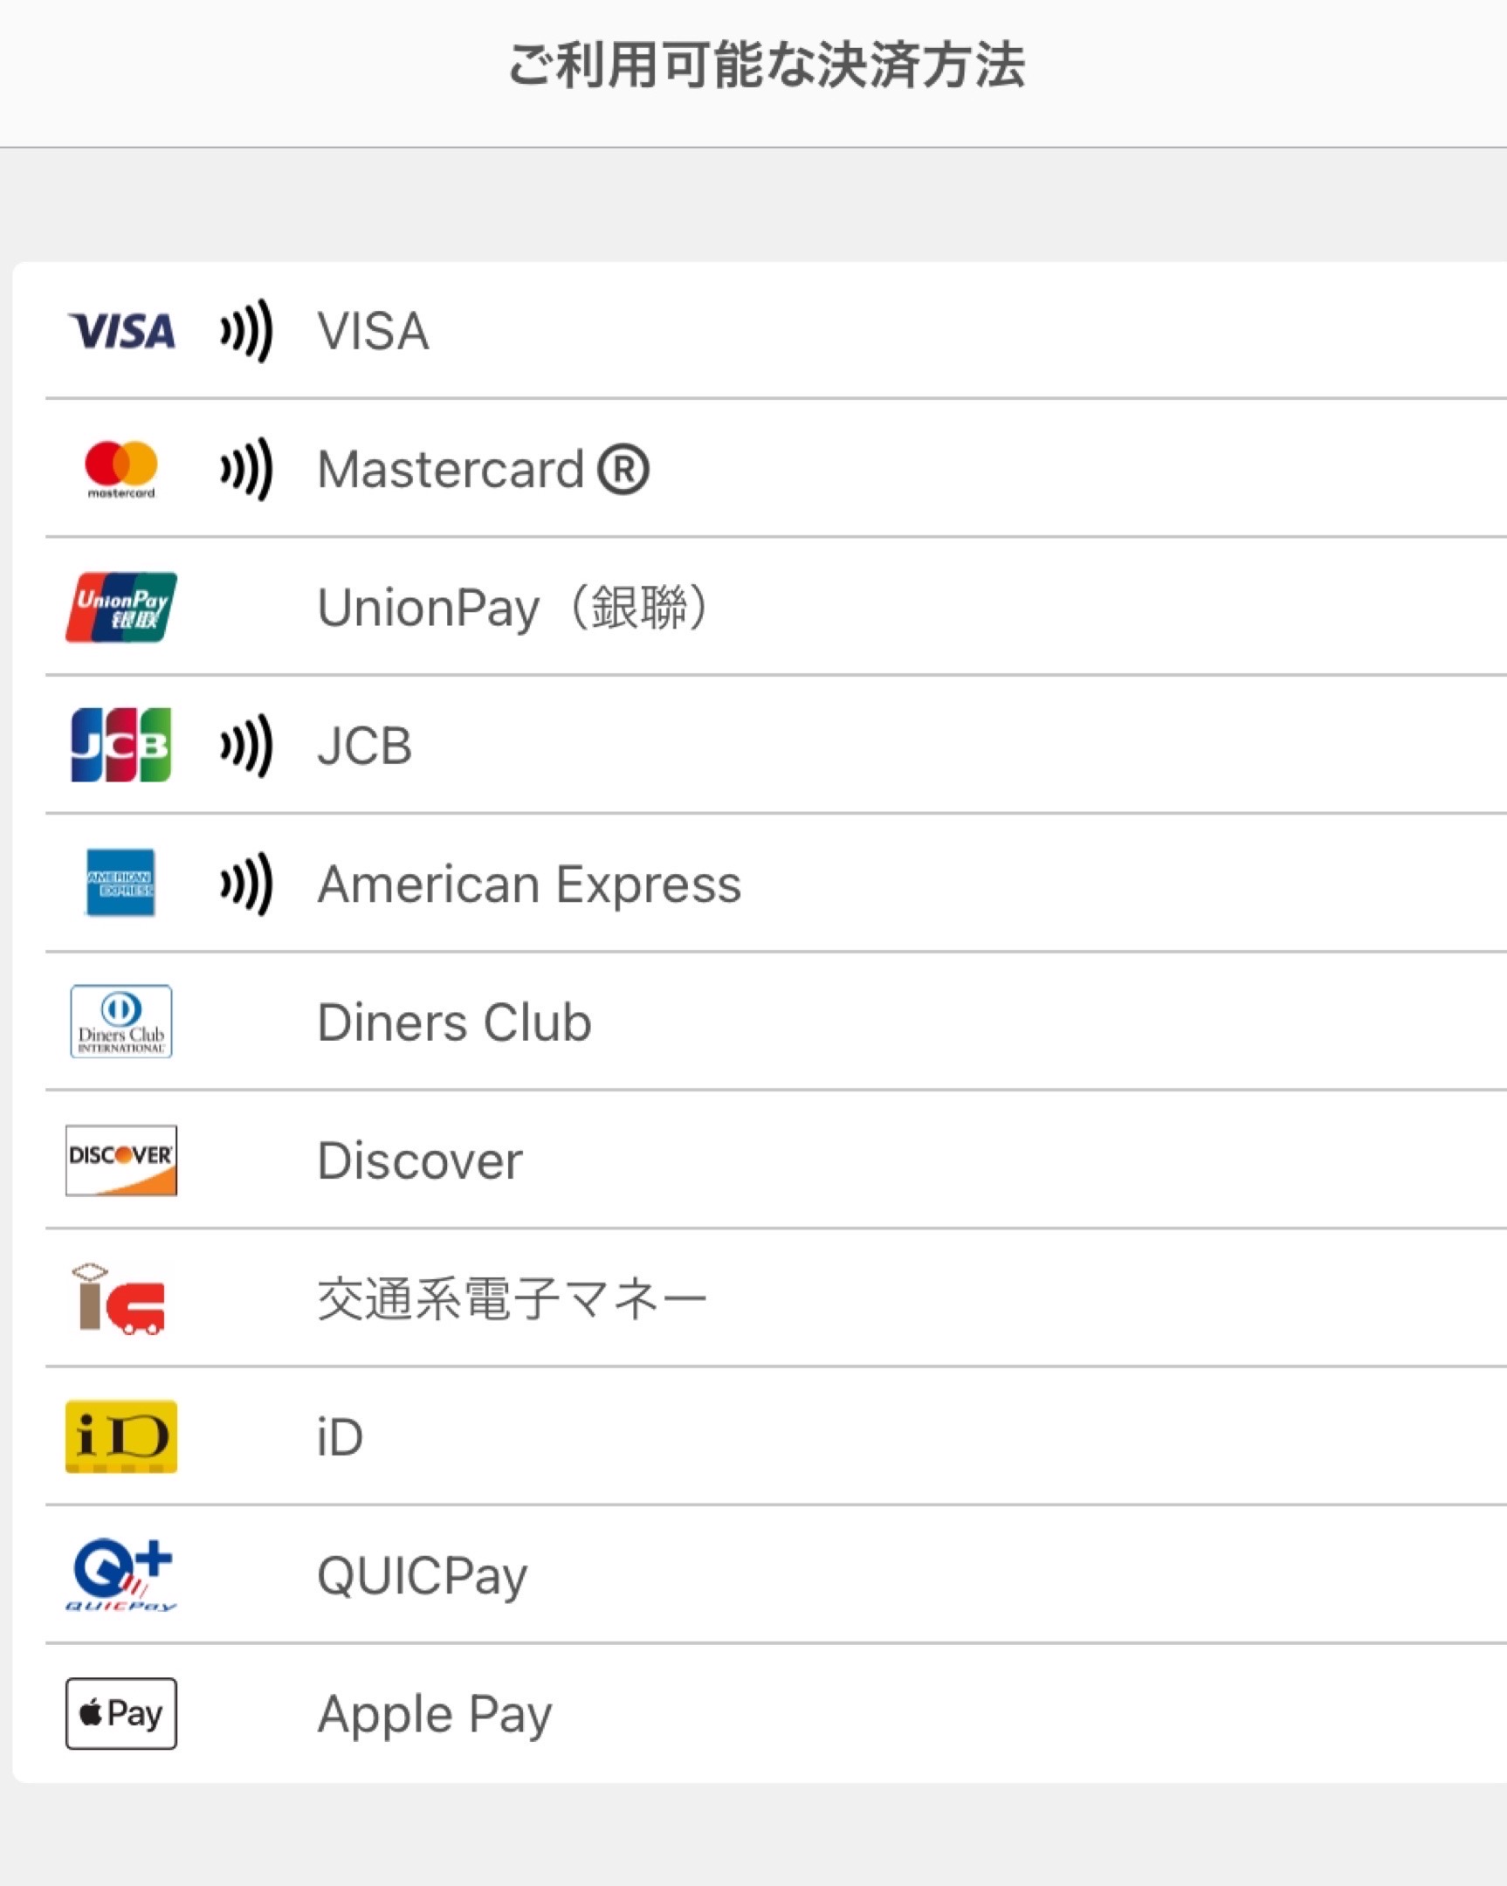The width and height of the screenshot is (1507, 1886).
Task: Select the Apple Pay text label
Action: pyautogui.click(x=435, y=1716)
